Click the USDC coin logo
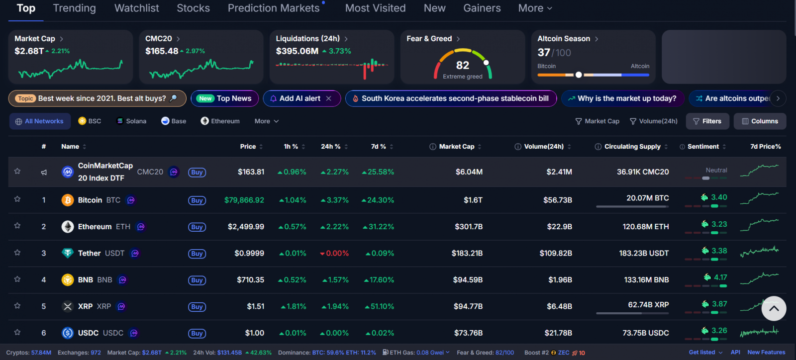This screenshot has width=796, height=360. coord(68,333)
